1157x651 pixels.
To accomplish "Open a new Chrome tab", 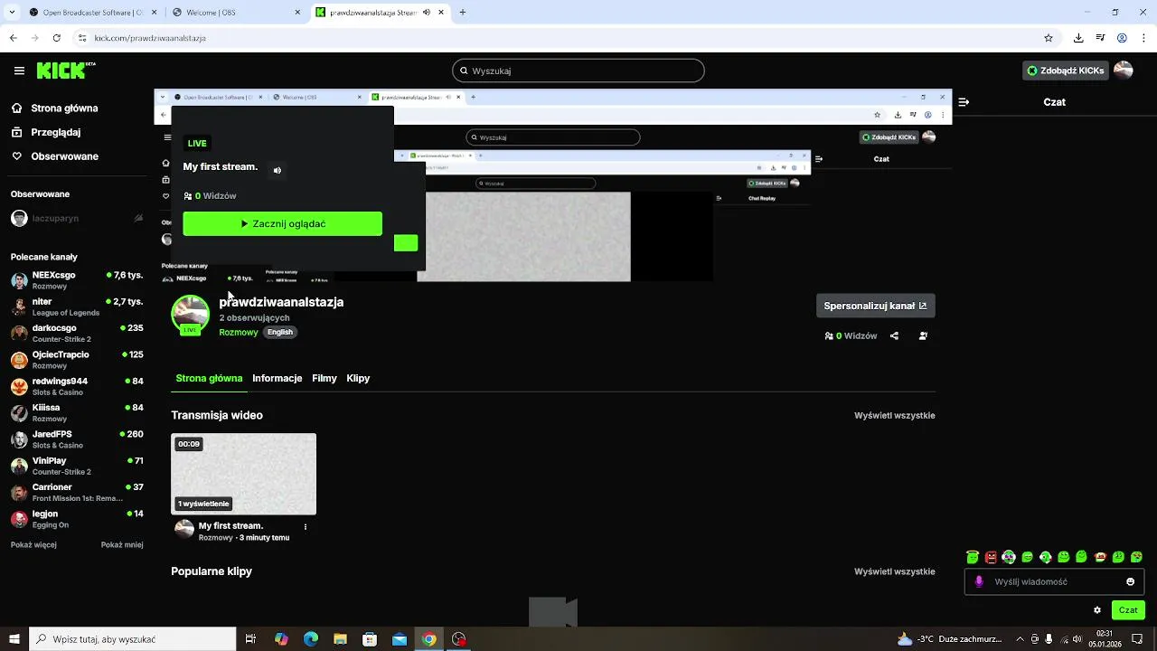I will coord(462,13).
